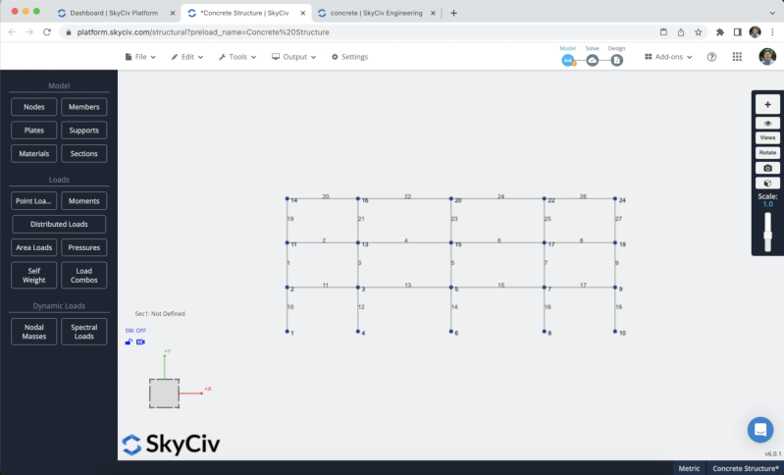
Task: Switch to concrete | SkyCiv Engineering tab
Action: pos(376,13)
